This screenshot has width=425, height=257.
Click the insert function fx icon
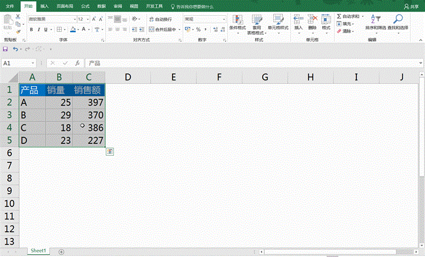(x=77, y=64)
